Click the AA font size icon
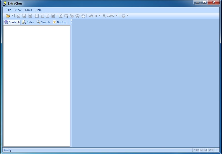Screen dimensions: 222x154 coord(91,16)
